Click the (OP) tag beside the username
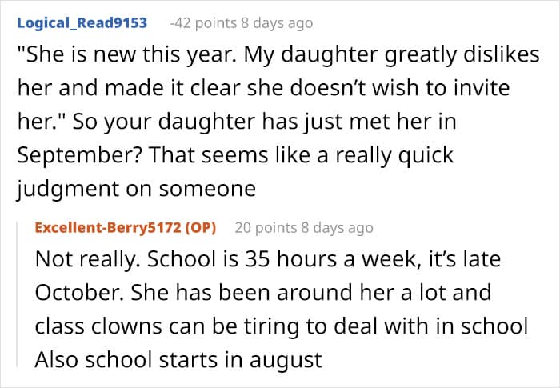Image resolution: width=560 pixels, height=388 pixels. tap(201, 227)
